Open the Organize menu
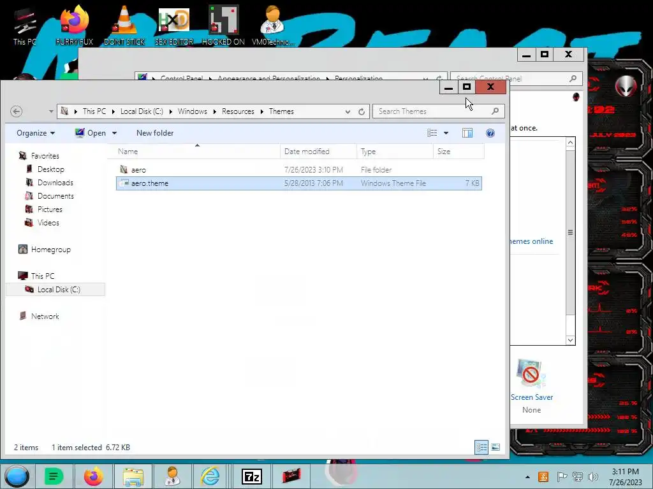 36,132
